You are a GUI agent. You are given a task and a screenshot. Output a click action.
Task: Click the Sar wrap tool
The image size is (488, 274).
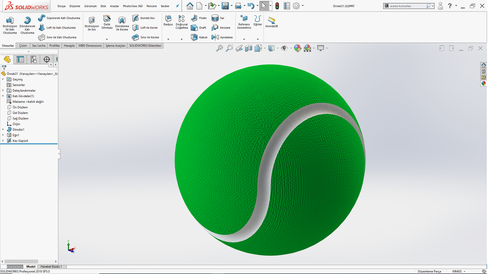[x=218, y=18]
